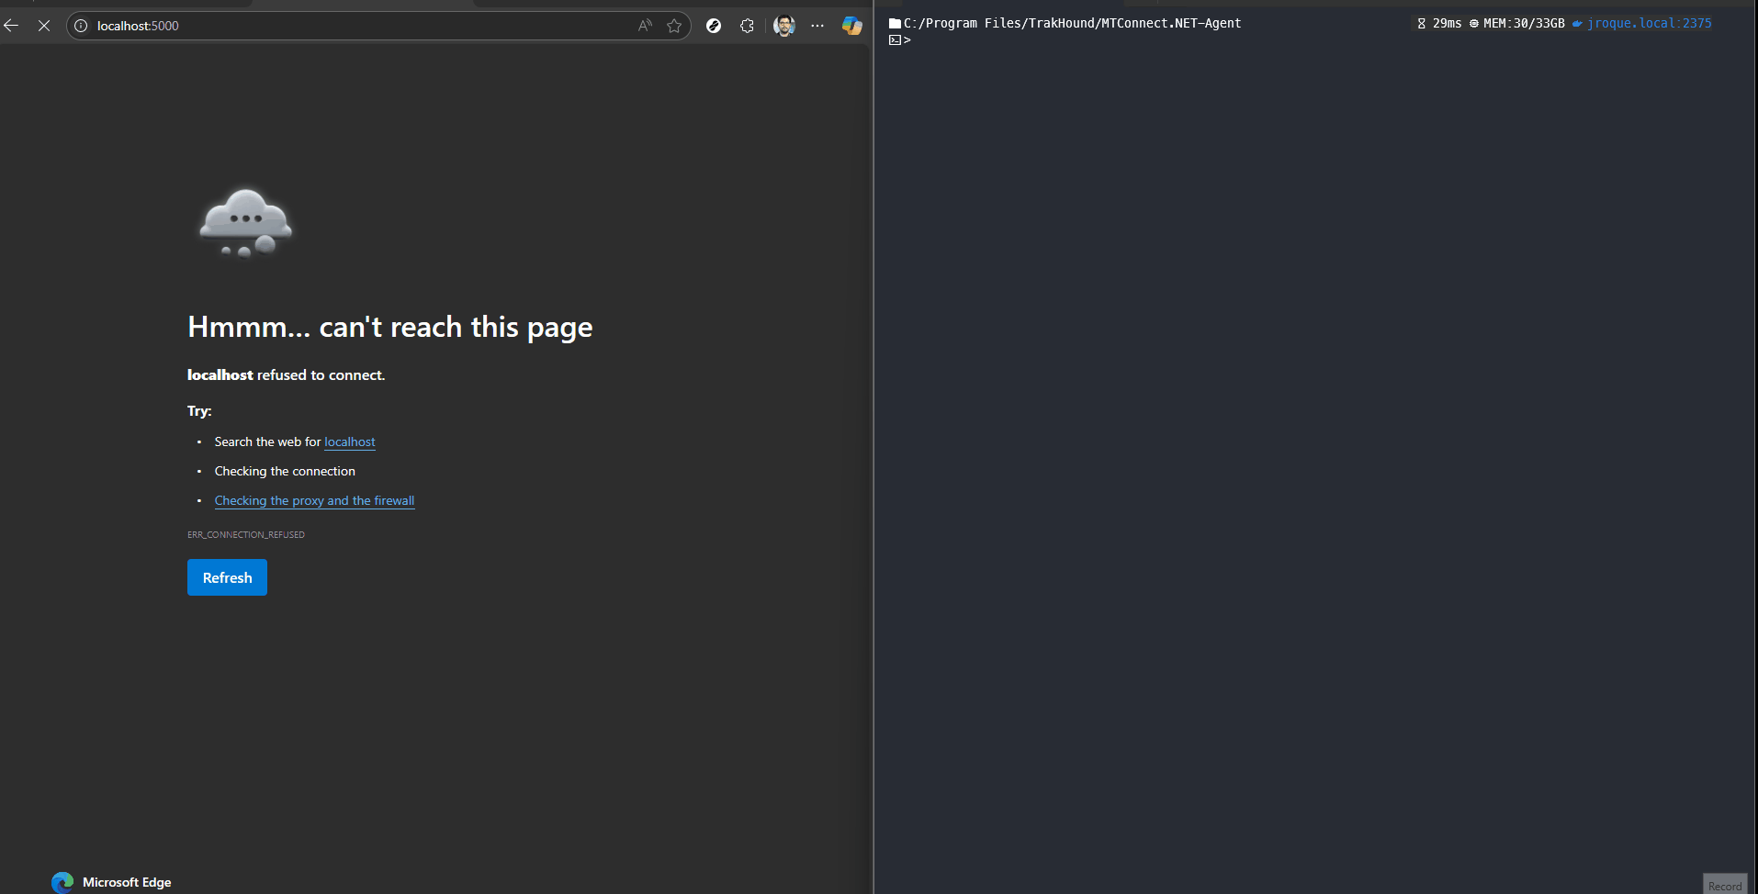Click the localhost search link
This screenshot has height=894, width=1758.
tap(350, 441)
